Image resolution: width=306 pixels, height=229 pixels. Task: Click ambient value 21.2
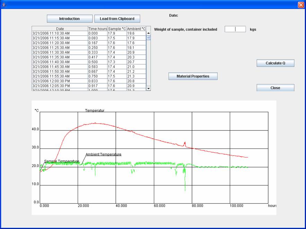coord(136,72)
